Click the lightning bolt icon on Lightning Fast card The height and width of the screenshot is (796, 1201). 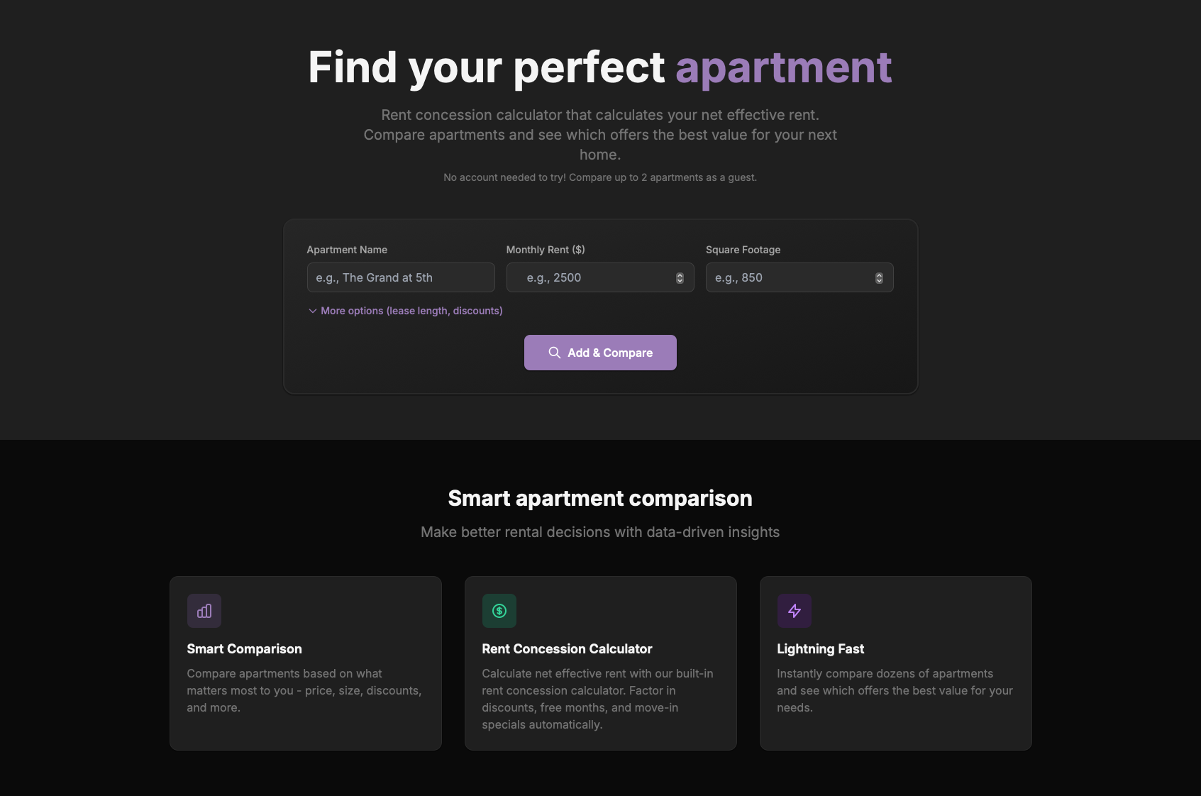pyautogui.click(x=795, y=610)
